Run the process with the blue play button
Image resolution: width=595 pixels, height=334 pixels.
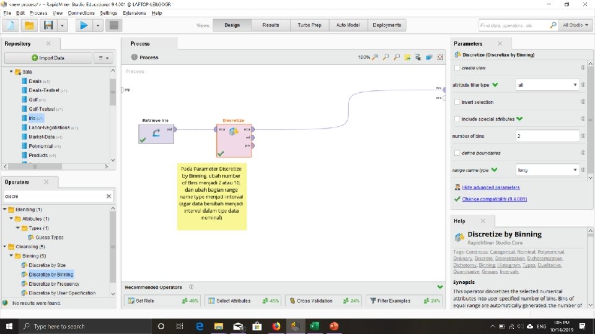(84, 25)
